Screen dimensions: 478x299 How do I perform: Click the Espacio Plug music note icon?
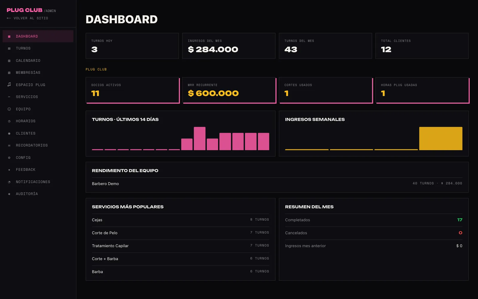(9, 85)
